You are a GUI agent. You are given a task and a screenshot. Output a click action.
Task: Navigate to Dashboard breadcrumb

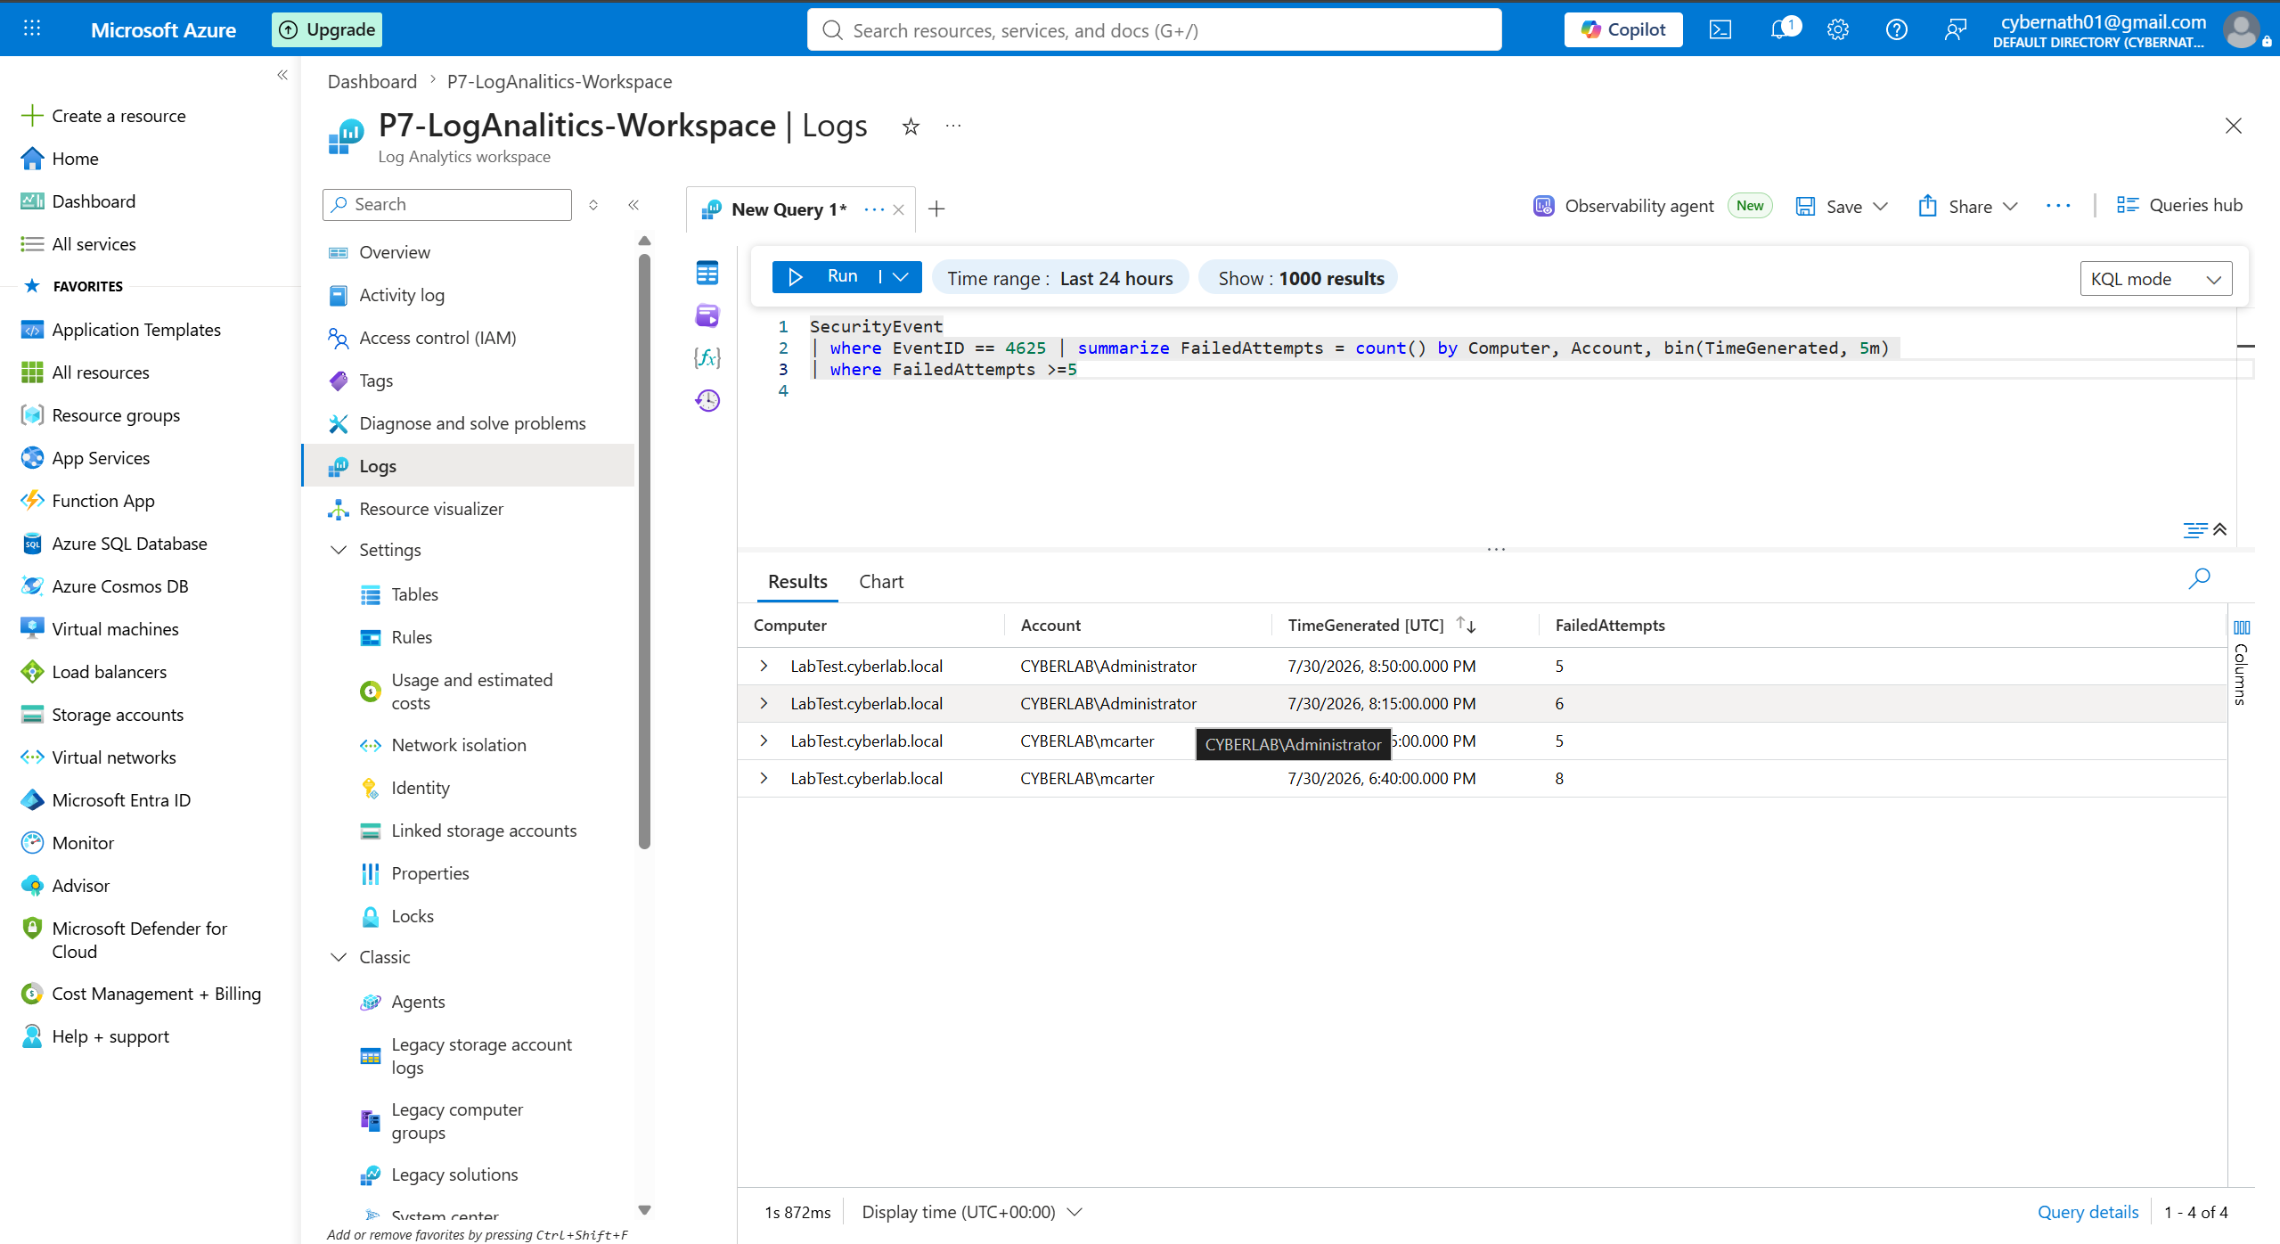pyautogui.click(x=372, y=82)
